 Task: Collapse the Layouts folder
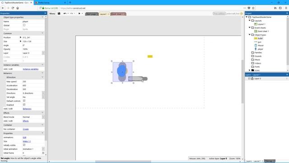pyautogui.click(x=250, y=20)
